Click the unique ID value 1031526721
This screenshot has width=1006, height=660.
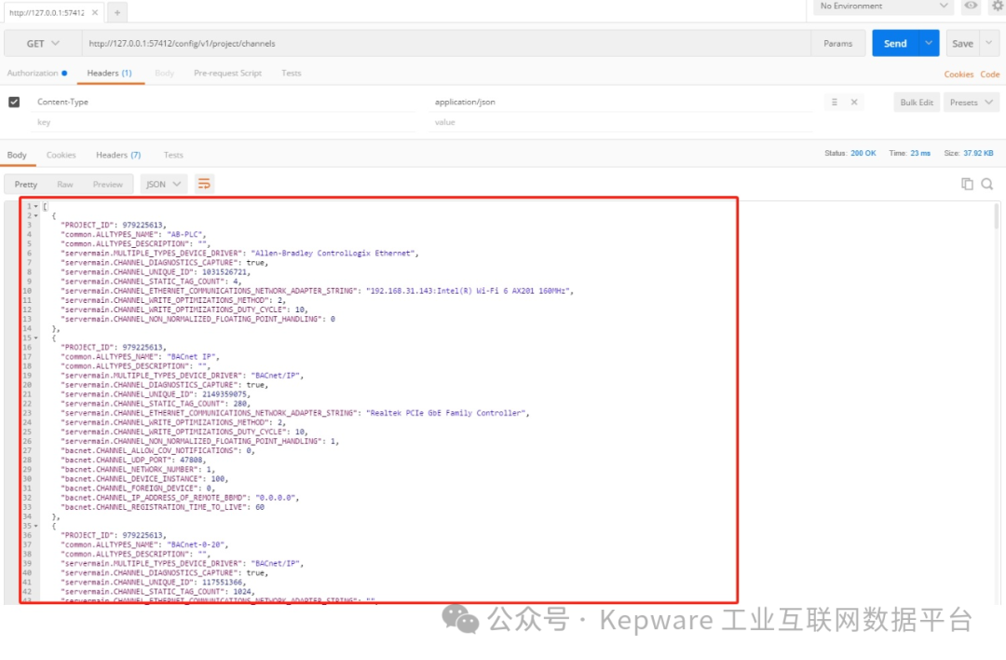point(224,272)
